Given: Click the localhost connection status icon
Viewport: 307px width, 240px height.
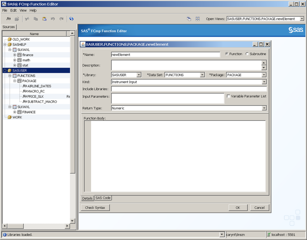Looking at the screenshot, I should point(269,234).
